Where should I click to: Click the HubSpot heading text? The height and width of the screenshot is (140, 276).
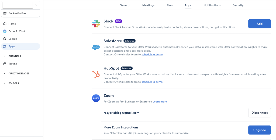(111, 68)
